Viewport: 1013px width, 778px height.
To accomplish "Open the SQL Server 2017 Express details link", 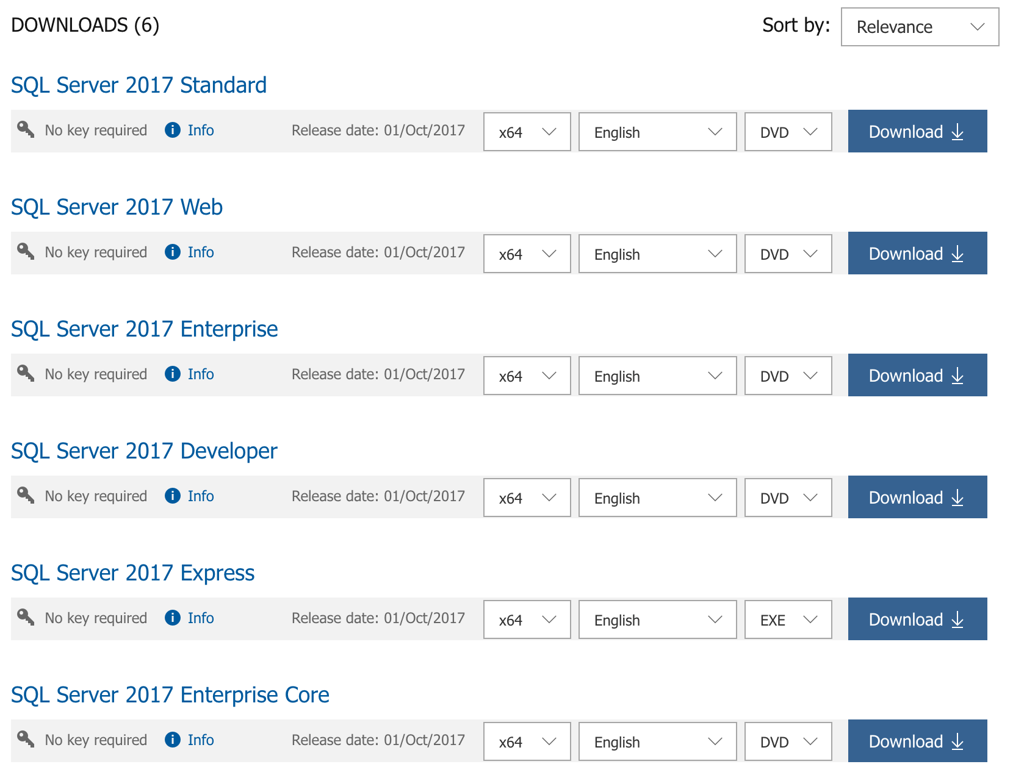I will [133, 573].
